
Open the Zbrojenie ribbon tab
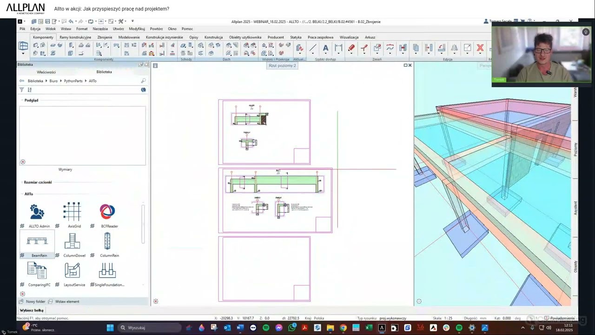[x=105, y=37]
